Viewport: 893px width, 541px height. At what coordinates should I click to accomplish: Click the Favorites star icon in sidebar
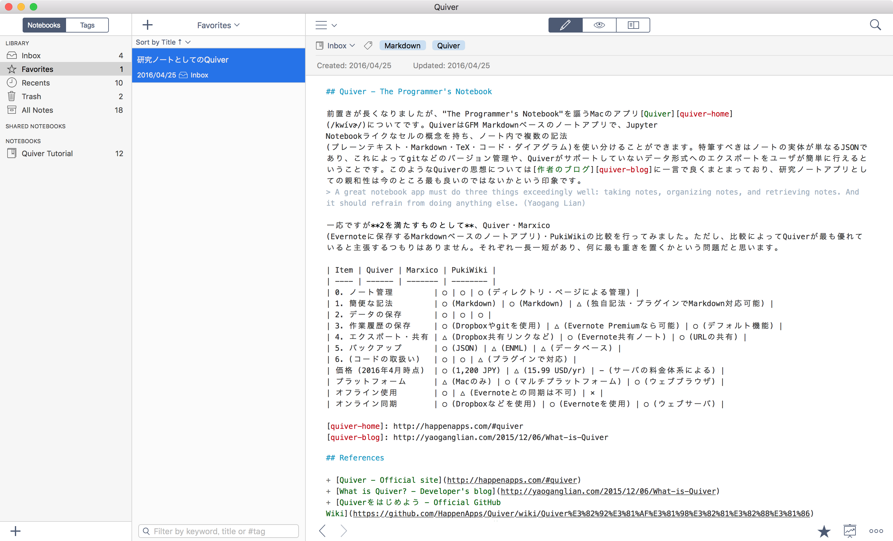(11, 69)
